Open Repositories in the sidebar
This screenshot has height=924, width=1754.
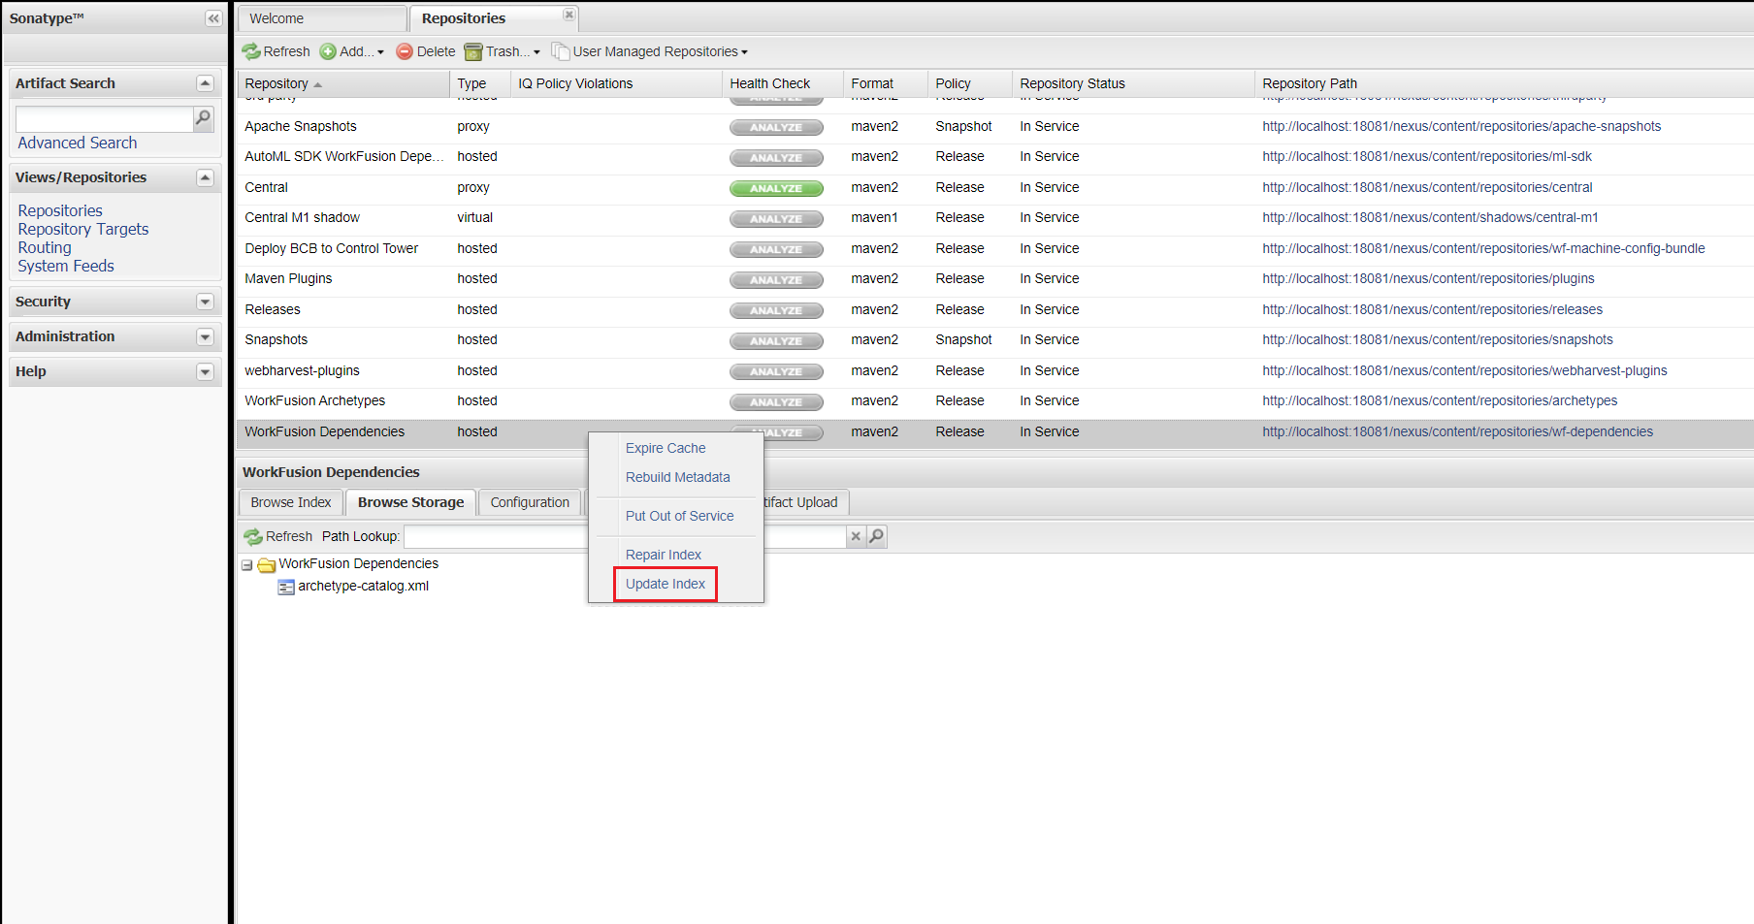point(60,210)
